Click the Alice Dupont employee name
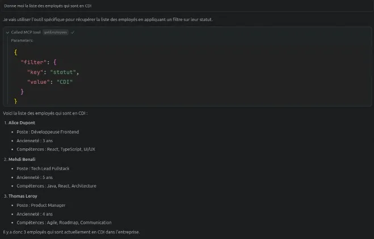 [x=22, y=122]
